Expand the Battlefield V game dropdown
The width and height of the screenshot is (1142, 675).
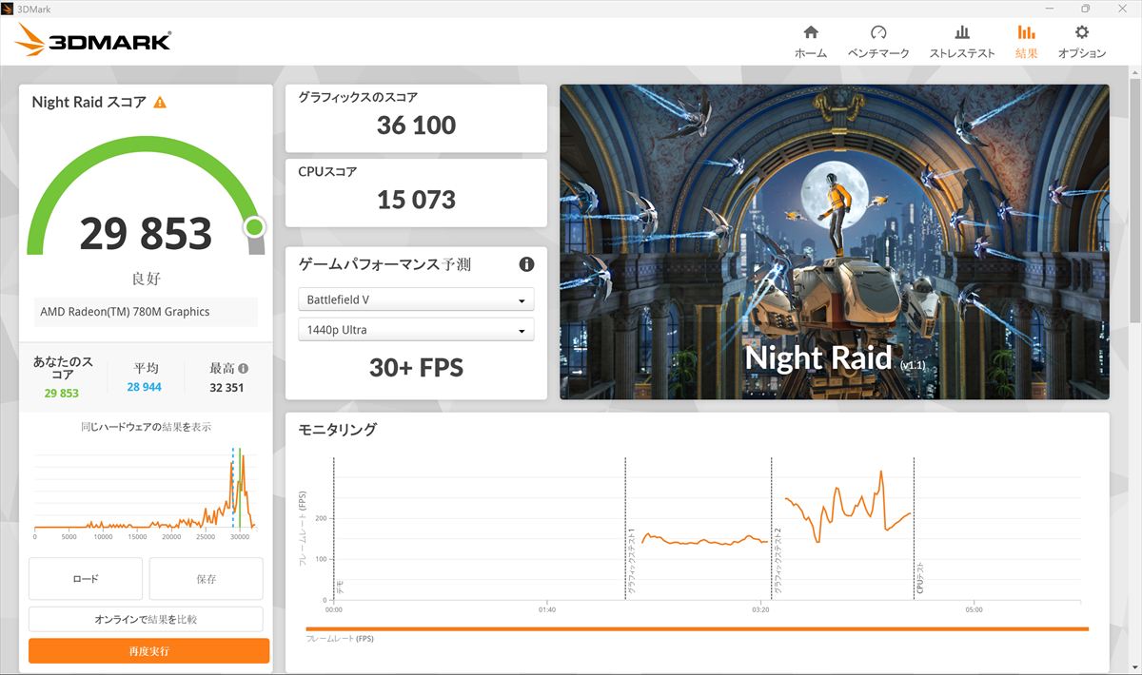(416, 299)
